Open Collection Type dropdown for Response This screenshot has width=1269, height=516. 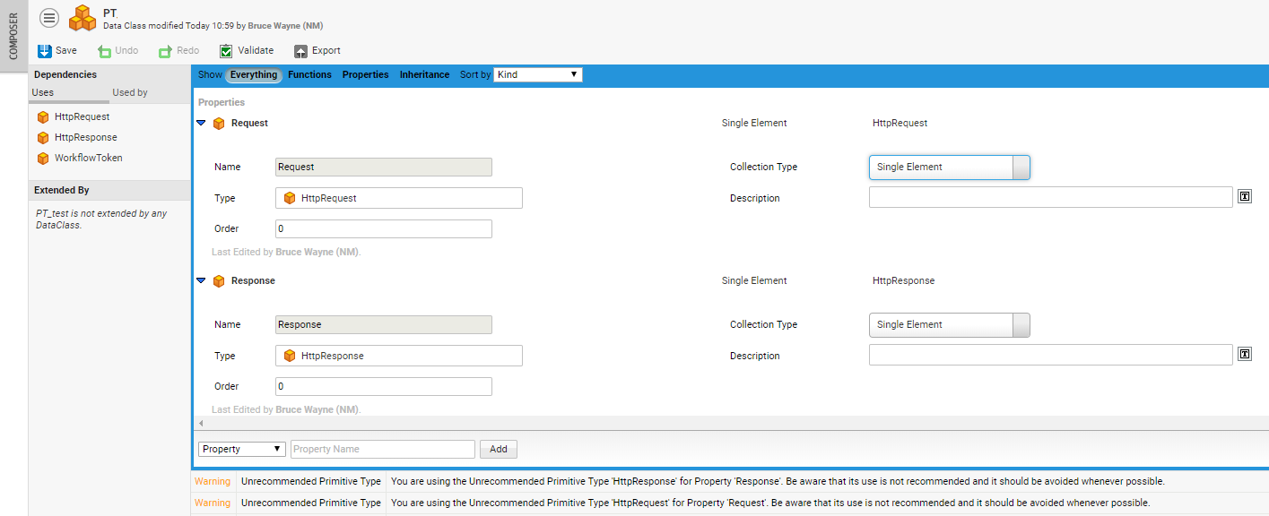[x=949, y=325]
